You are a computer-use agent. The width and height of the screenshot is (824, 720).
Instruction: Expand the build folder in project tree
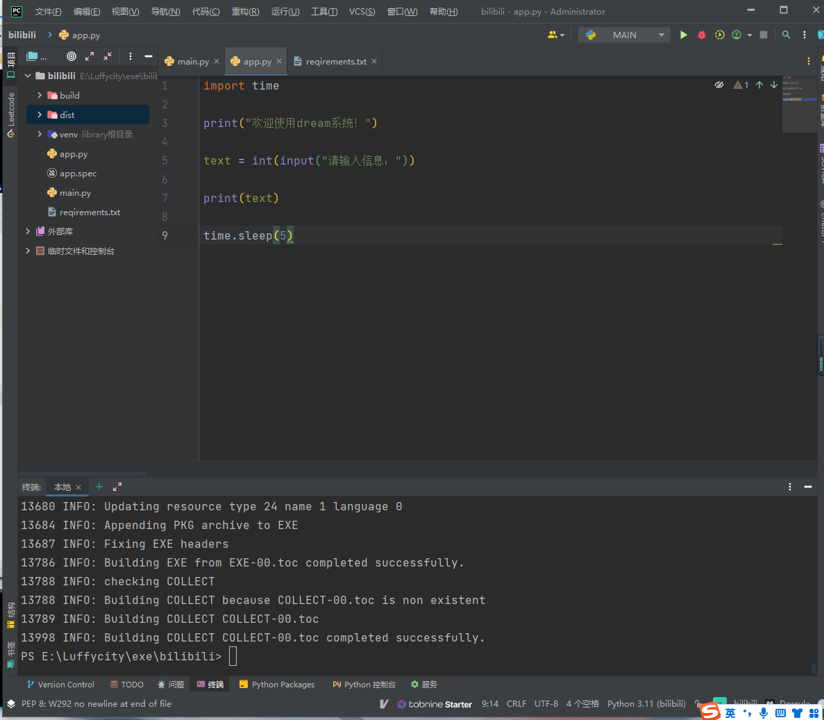coord(40,95)
